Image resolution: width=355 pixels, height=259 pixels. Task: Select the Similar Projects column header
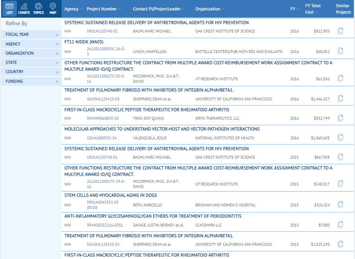343,9
